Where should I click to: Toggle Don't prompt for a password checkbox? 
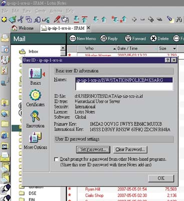point(56,159)
